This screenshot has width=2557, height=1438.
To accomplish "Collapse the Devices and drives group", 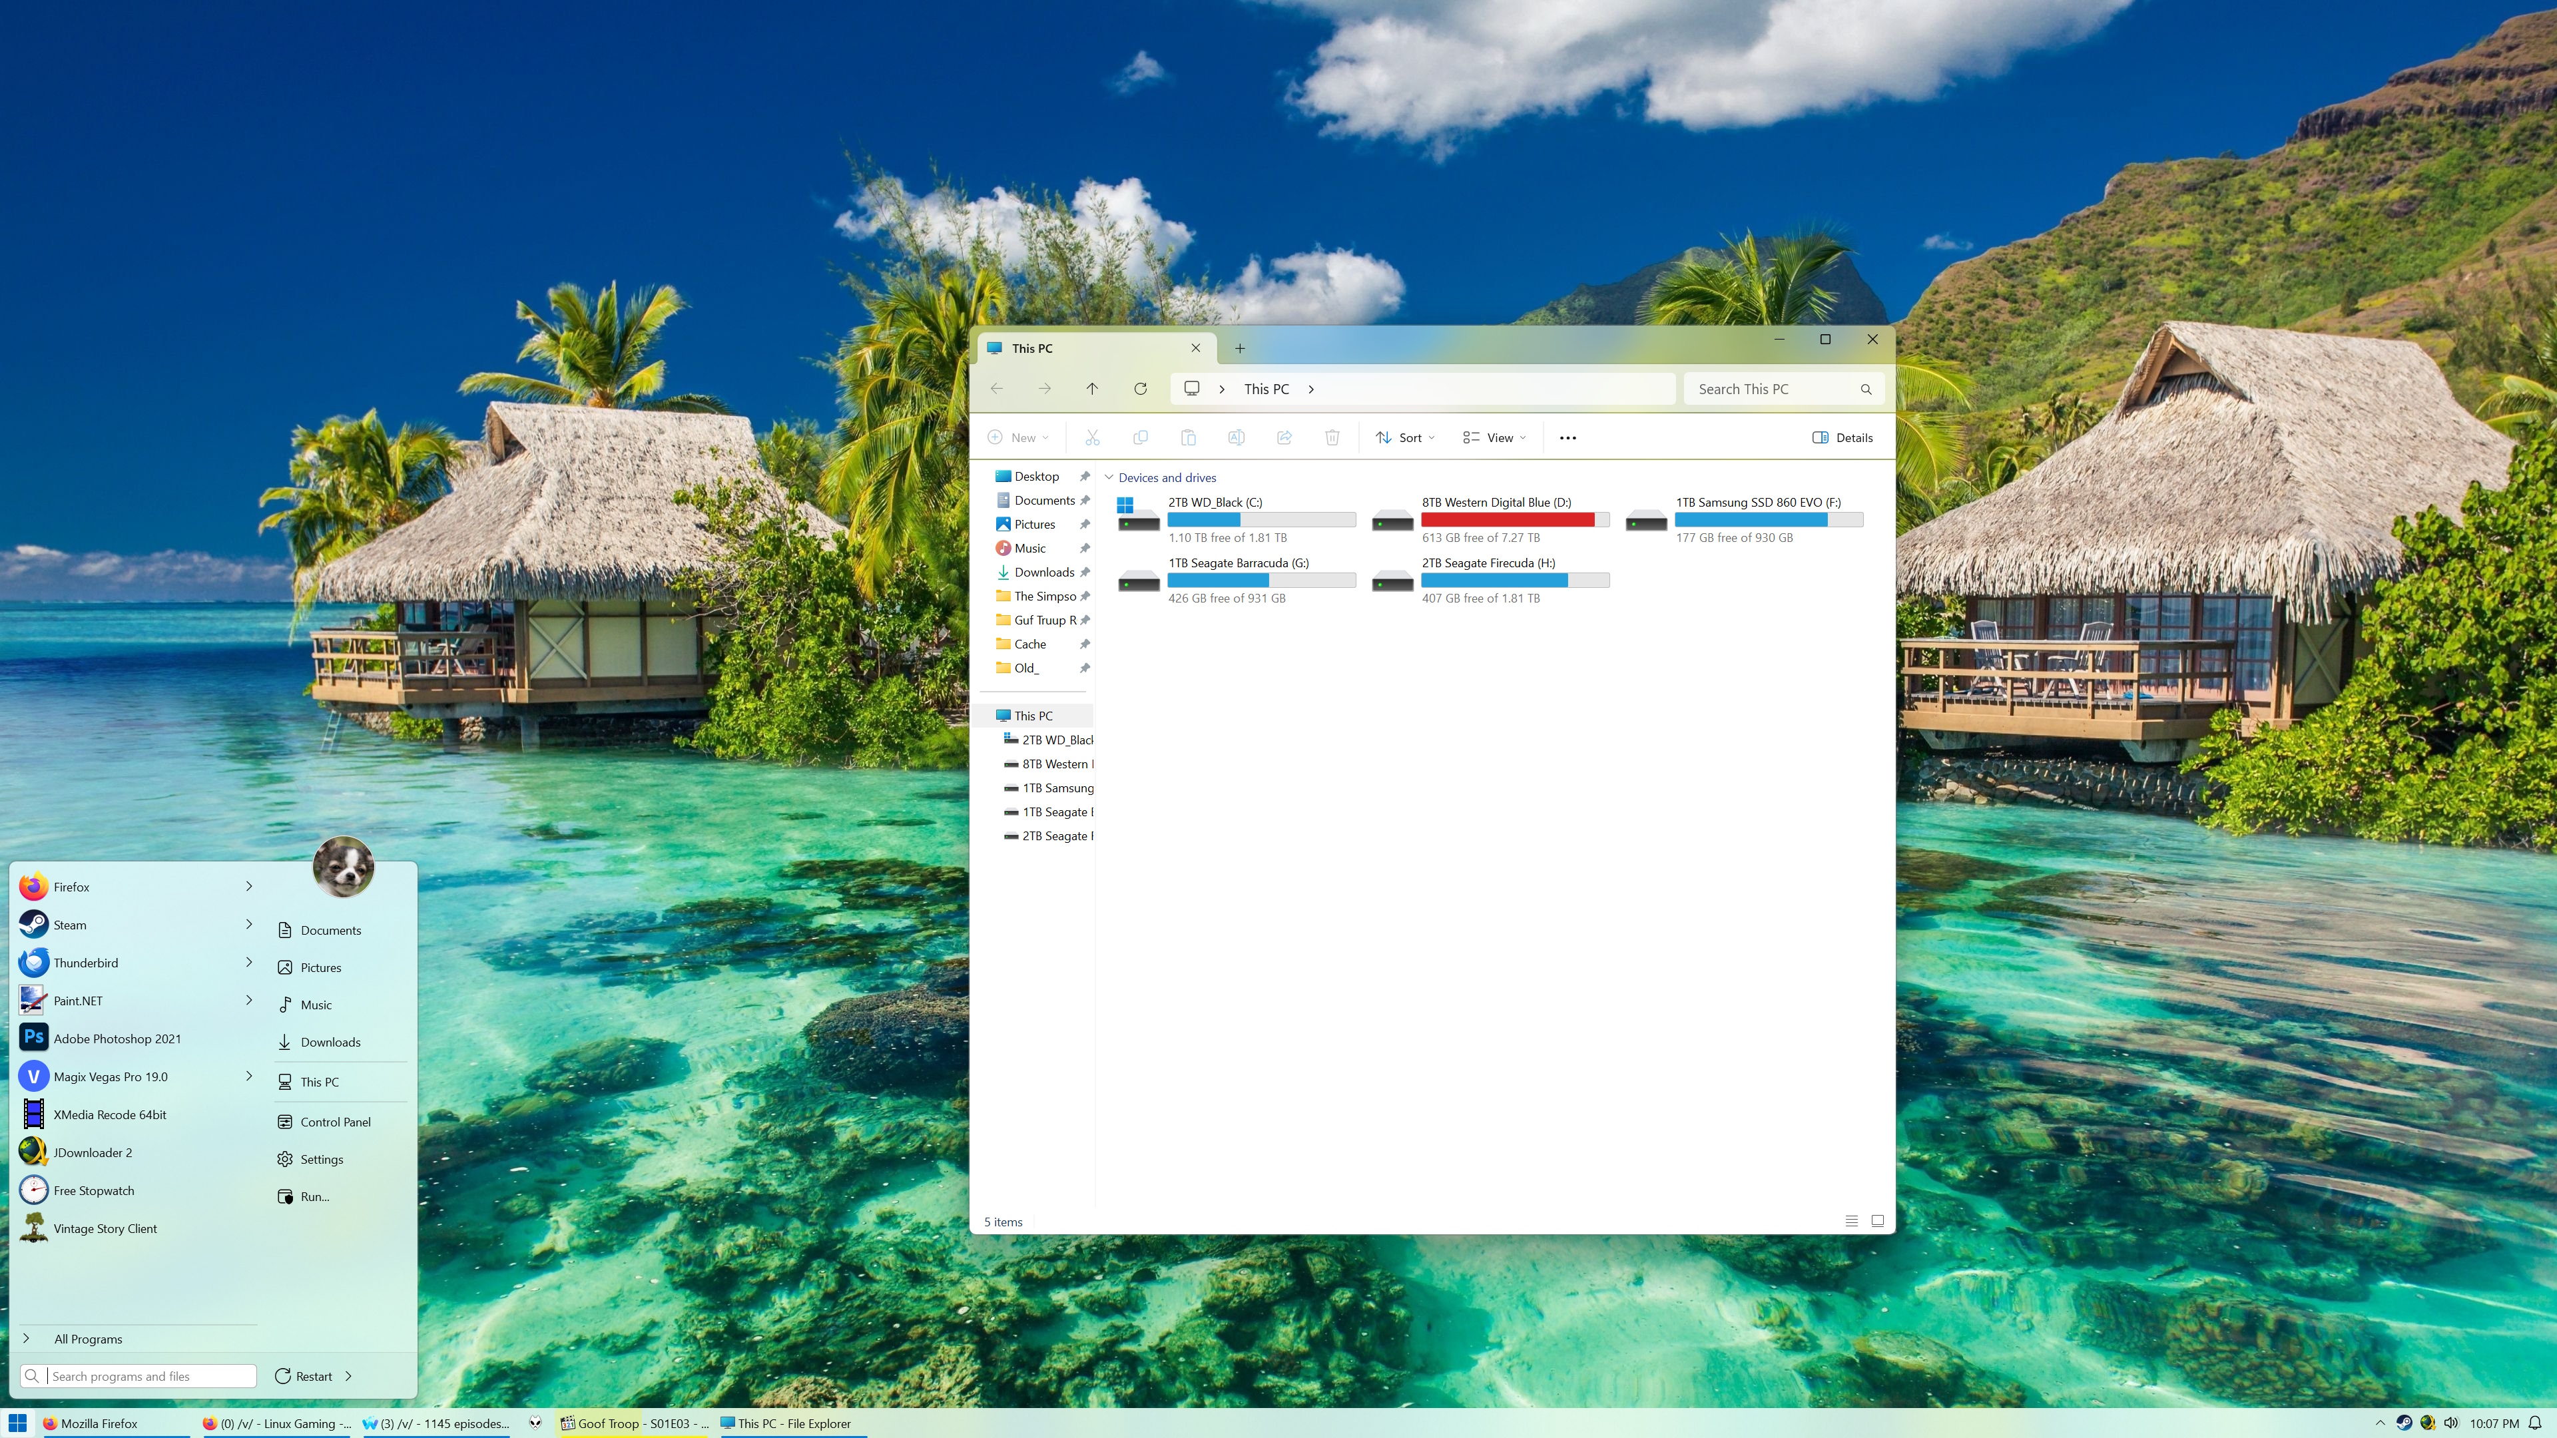I will point(1109,477).
